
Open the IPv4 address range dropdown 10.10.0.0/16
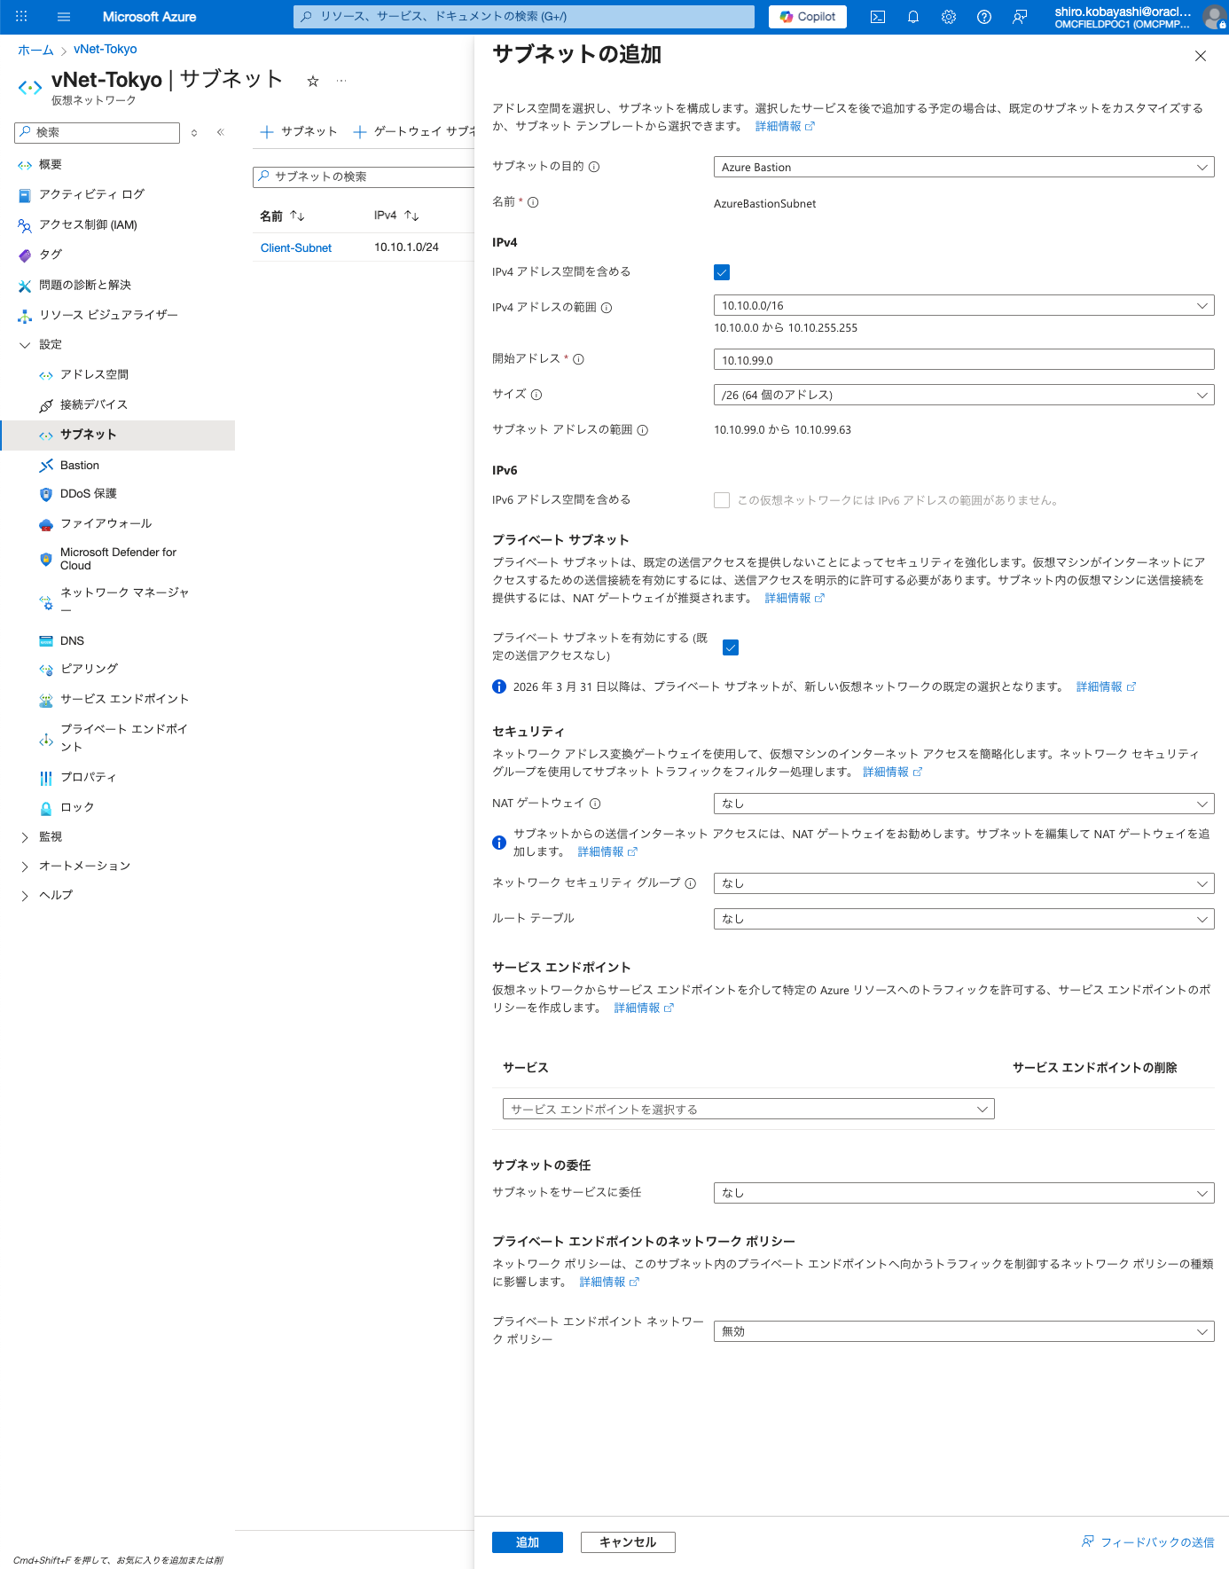964,305
